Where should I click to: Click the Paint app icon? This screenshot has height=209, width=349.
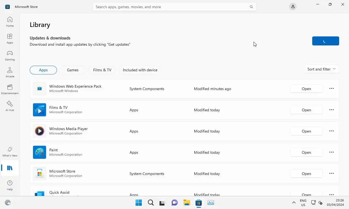click(x=40, y=152)
